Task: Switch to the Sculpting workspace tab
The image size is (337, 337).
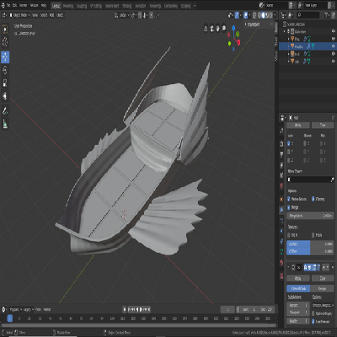Action: tap(82, 6)
